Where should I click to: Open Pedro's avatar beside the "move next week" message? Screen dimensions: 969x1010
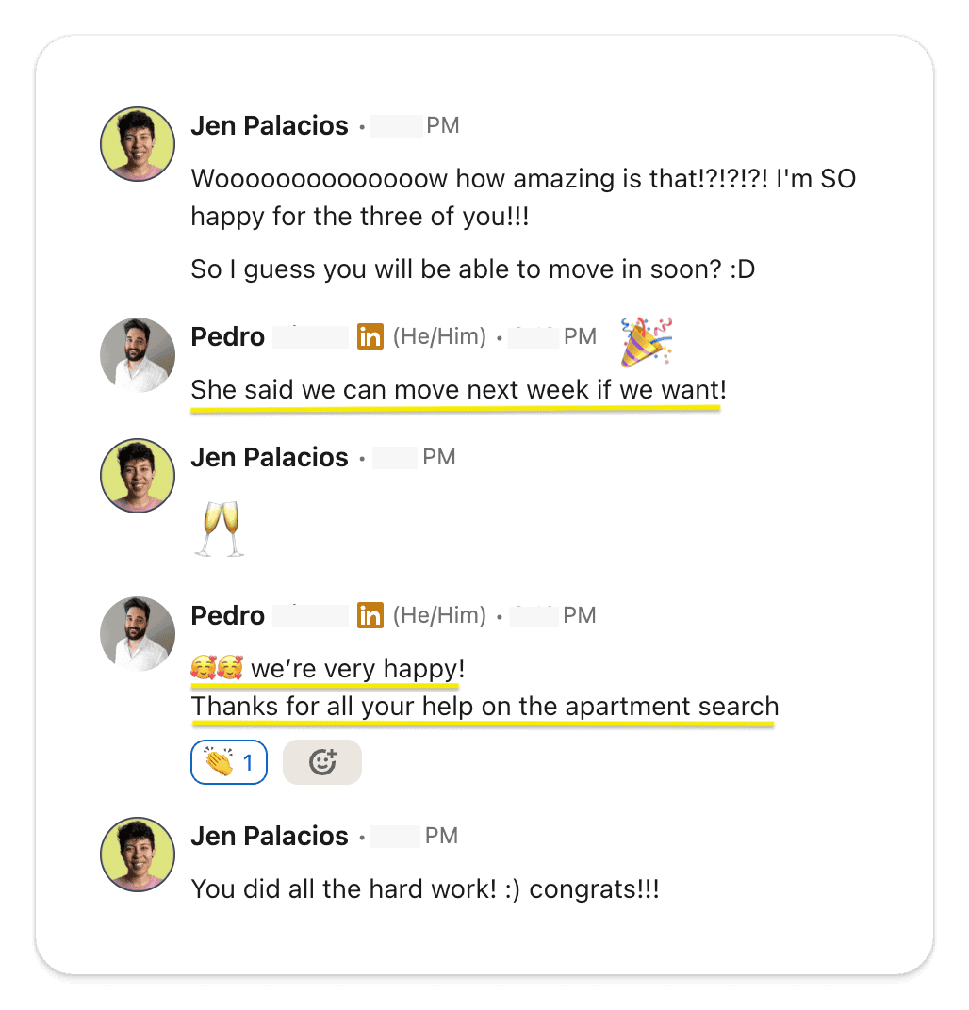[138, 354]
